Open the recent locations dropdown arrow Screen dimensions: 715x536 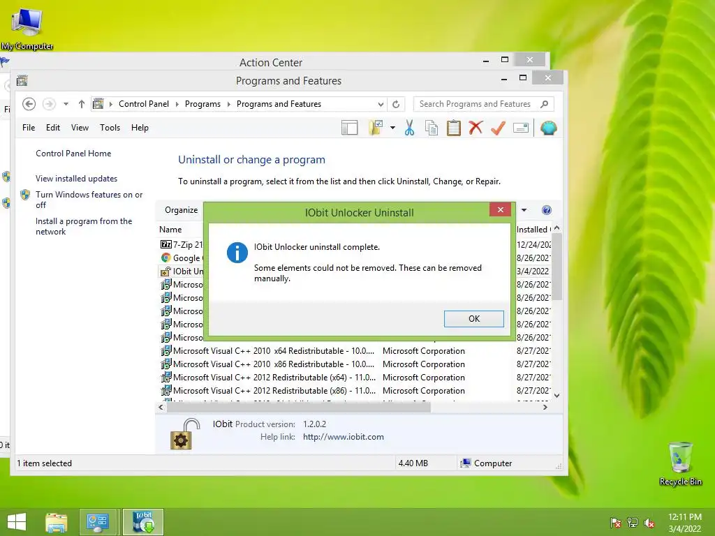[66, 104]
